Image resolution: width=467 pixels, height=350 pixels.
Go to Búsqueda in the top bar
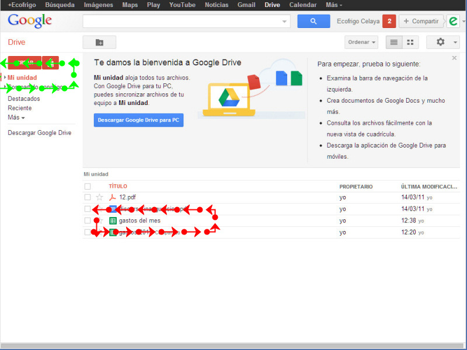[60, 5]
